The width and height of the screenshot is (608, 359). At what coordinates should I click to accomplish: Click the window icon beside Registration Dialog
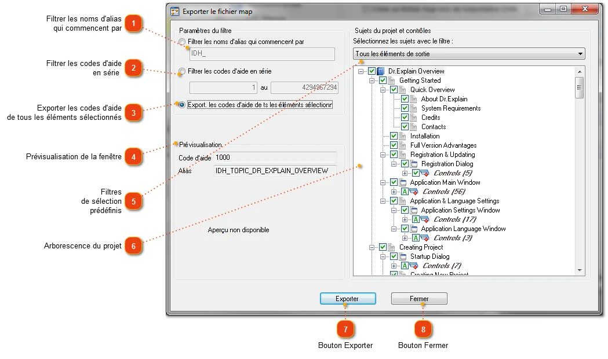point(414,164)
